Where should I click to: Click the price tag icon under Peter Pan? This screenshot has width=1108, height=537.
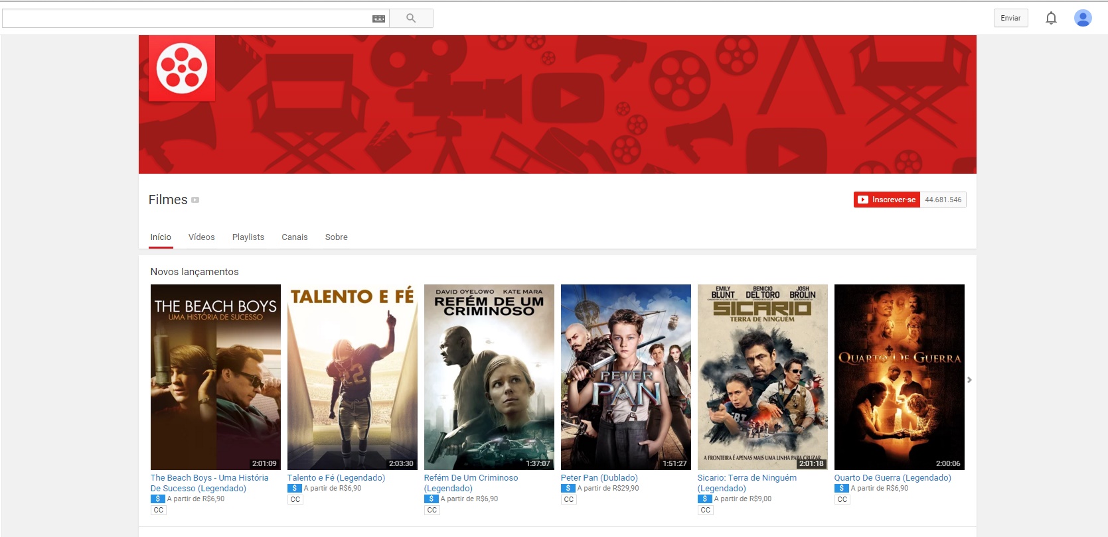568,488
